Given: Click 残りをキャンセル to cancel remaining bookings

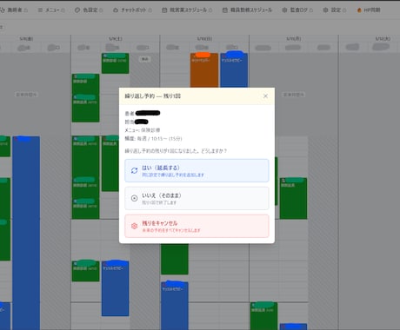Looking at the screenshot, I should click(x=197, y=226).
